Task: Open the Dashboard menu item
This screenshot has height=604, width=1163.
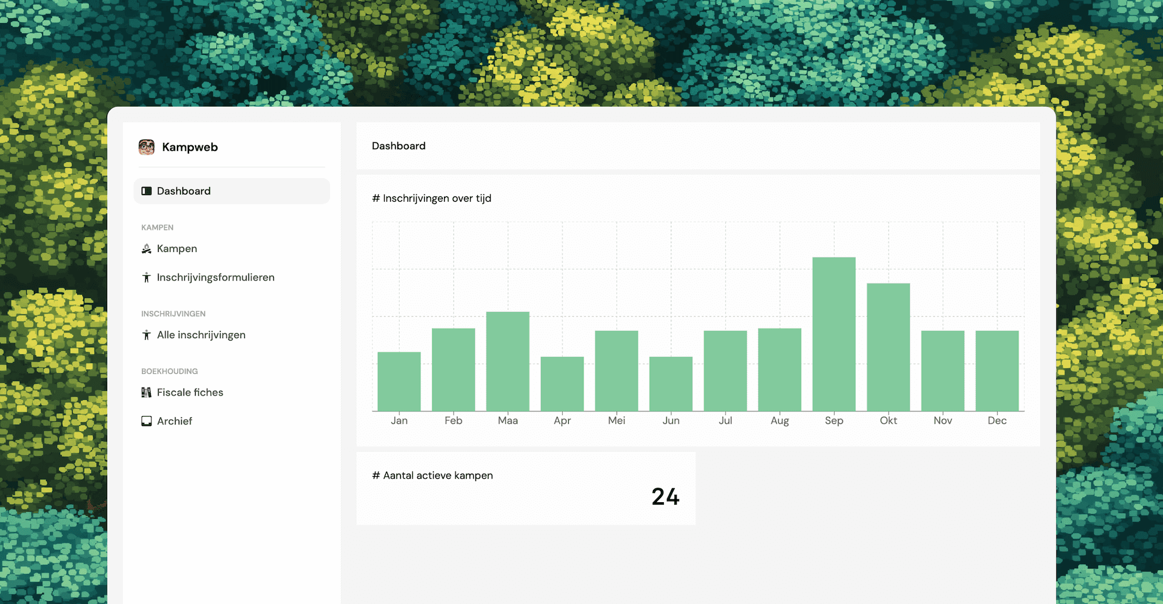Action: (184, 191)
